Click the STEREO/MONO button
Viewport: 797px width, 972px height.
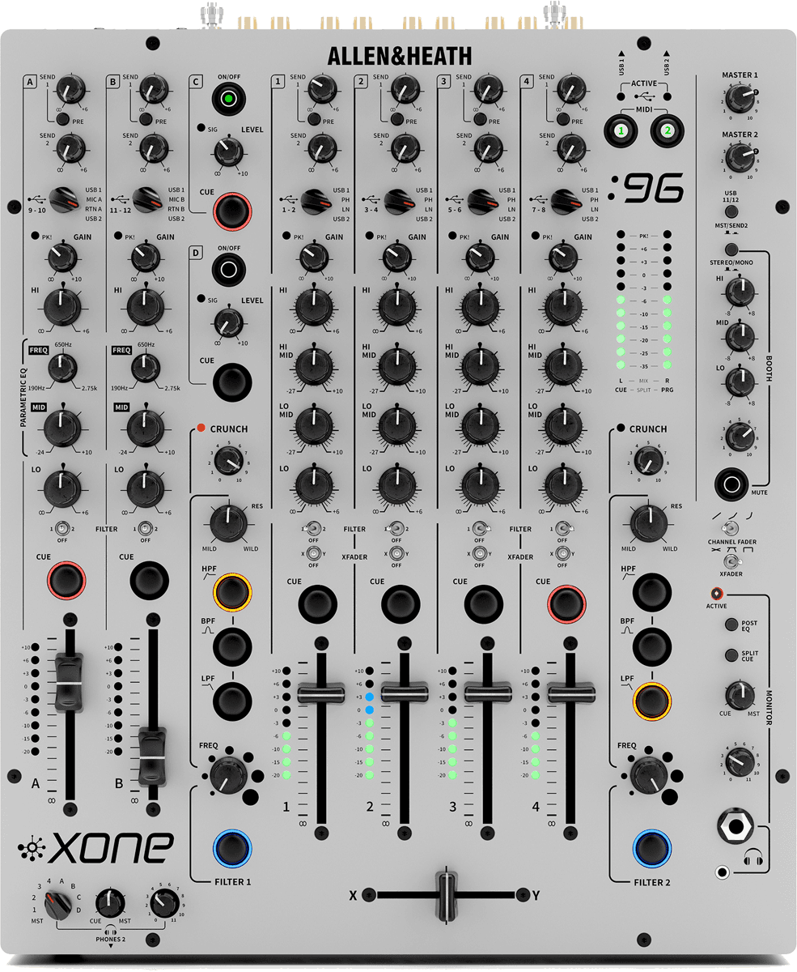coord(731,249)
